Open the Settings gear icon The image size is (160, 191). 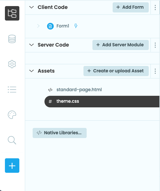point(12,64)
